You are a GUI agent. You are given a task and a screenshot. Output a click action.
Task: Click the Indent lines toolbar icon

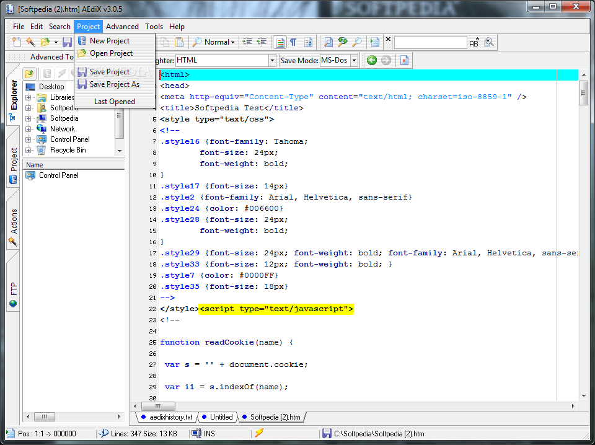click(247, 42)
